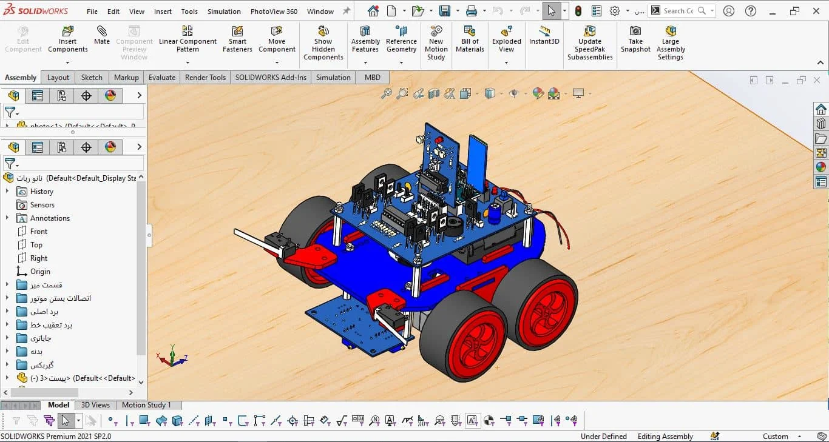Open Large Assembly Settings
Viewport: 829px width, 442px height.
click(x=671, y=43)
